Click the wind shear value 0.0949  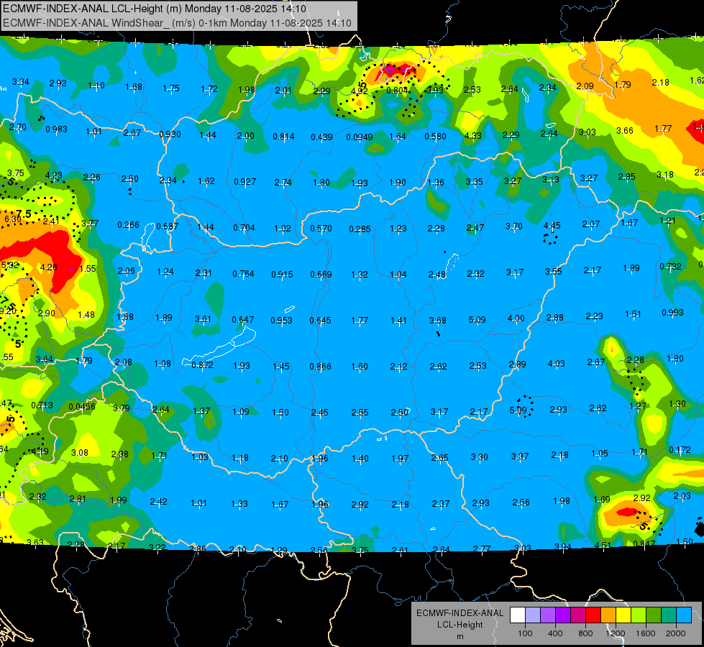point(359,137)
